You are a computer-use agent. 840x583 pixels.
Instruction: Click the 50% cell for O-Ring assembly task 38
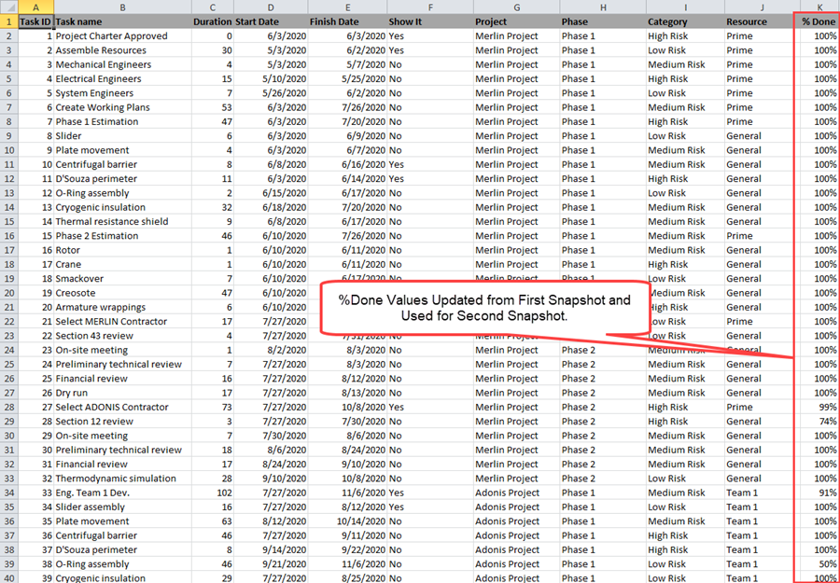pyautogui.click(x=819, y=563)
